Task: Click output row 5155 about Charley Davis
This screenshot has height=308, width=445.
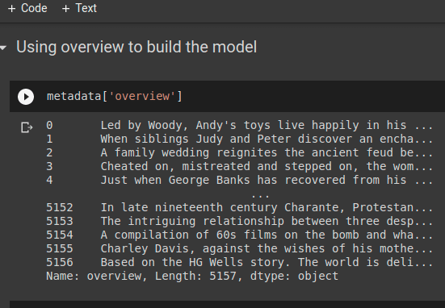Action: point(239,248)
